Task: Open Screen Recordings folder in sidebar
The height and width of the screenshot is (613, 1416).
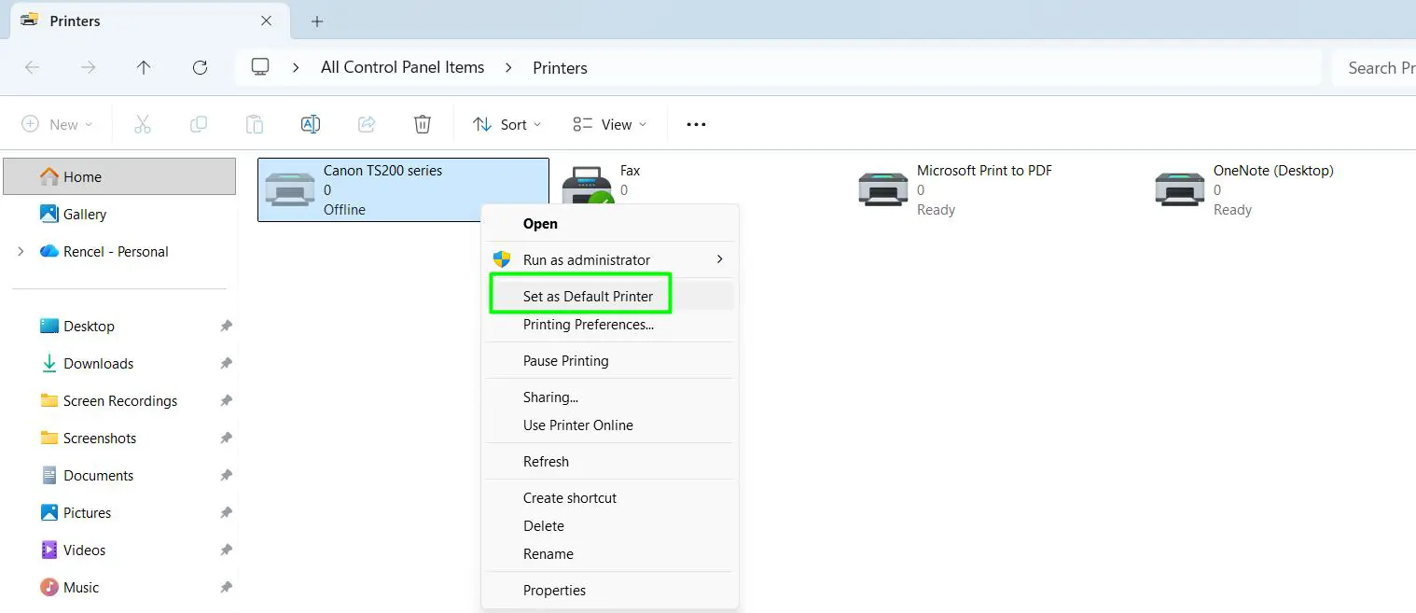Action: (x=119, y=401)
